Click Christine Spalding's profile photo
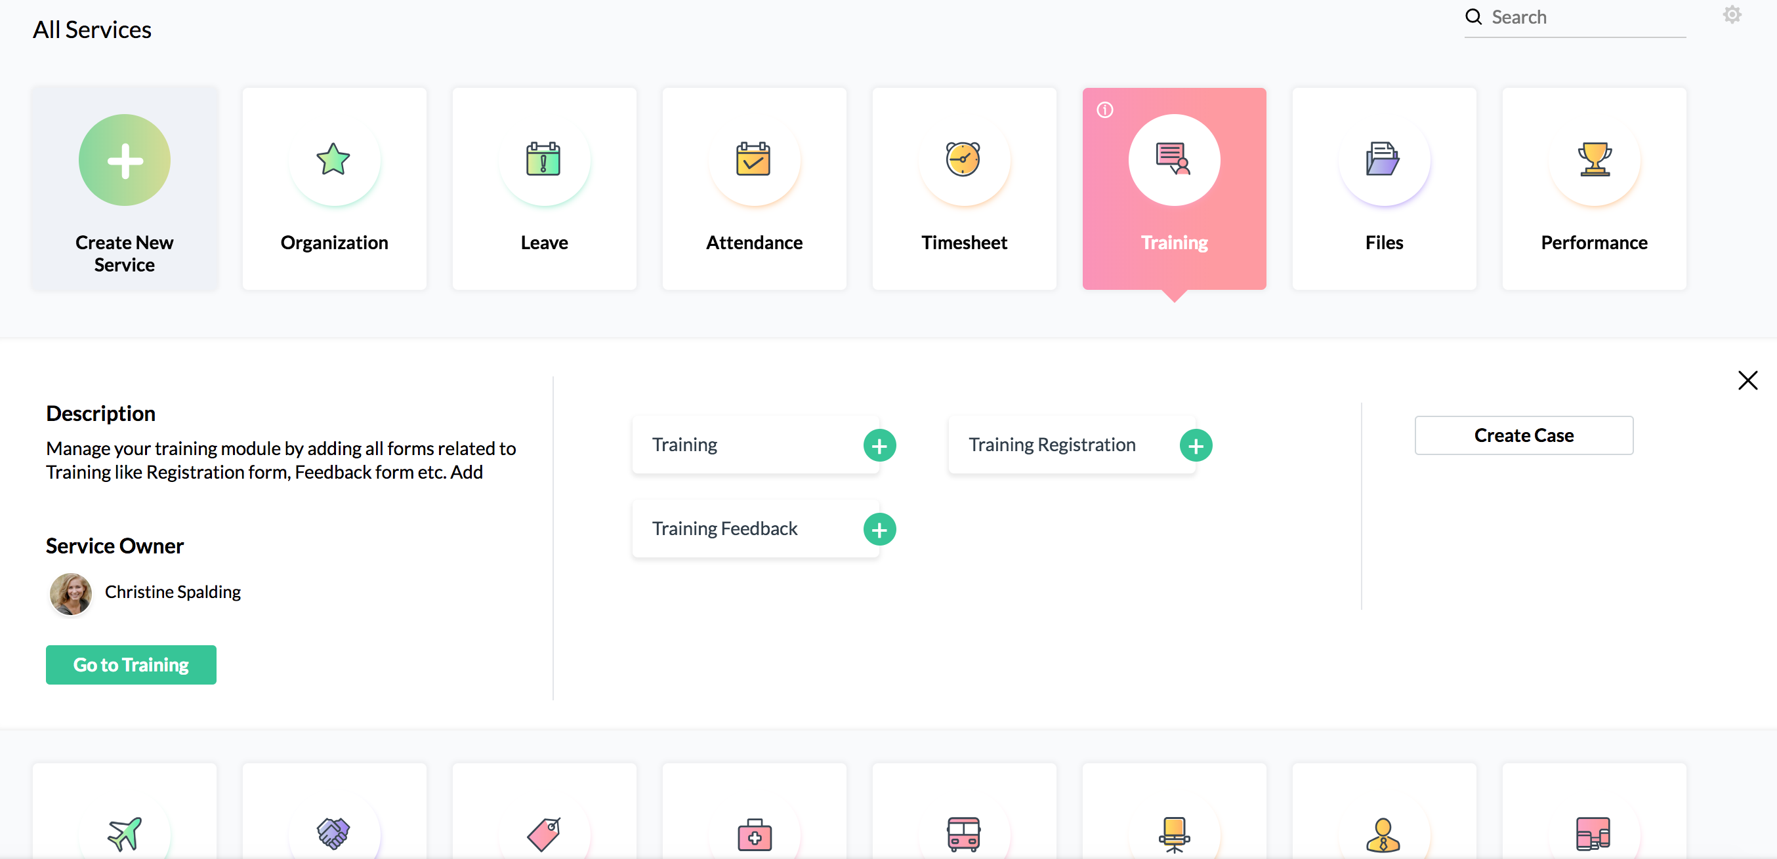Image resolution: width=1777 pixels, height=859 pixels. coord(70,592)
